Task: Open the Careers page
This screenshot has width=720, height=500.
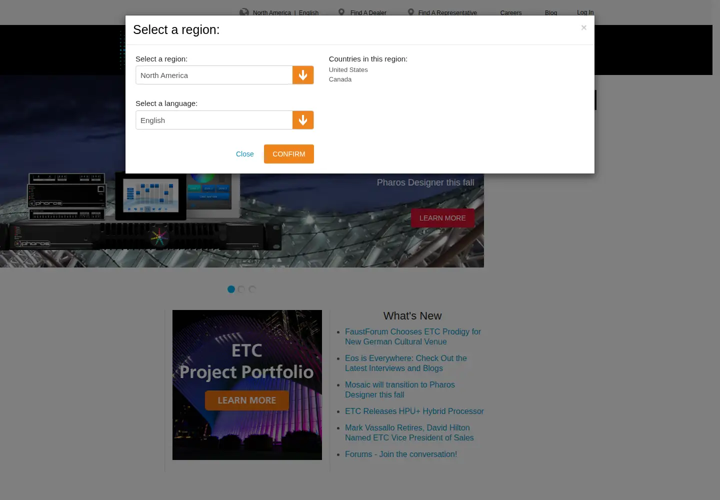Action: click(x=511, y=12)
